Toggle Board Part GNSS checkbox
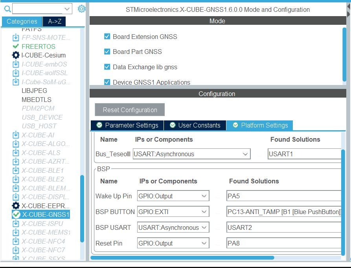Viewport: 351px width, 268px height. [107, 52]
